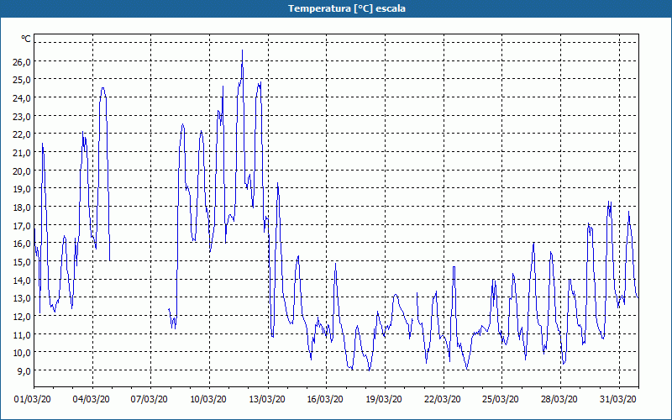Click the 25/03/20 date label

coord(501,400)
